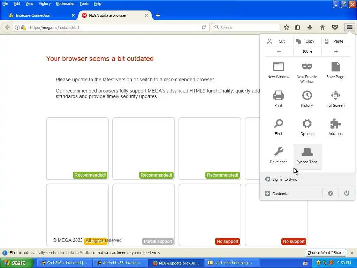Click the Exit Firefox power icon

pos(347,193)
